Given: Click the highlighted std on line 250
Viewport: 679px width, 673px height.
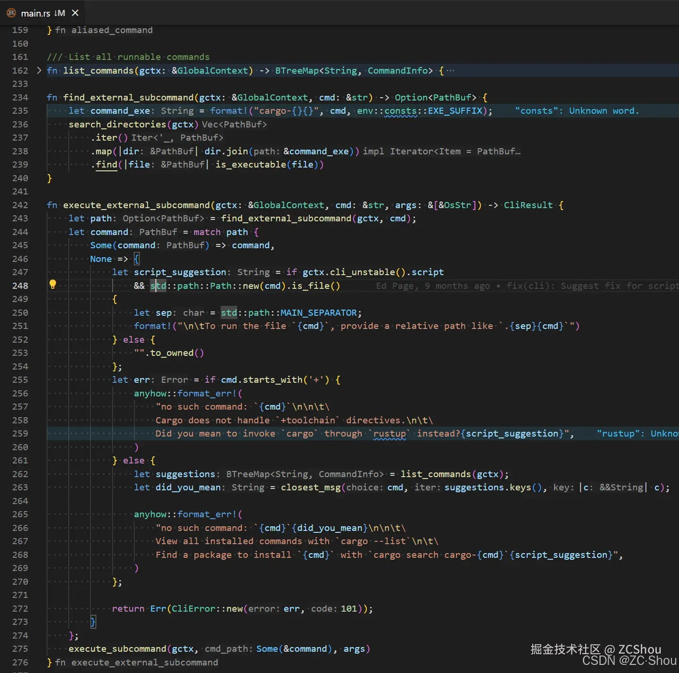Looking at the screenshot, I should coord(229,313).
